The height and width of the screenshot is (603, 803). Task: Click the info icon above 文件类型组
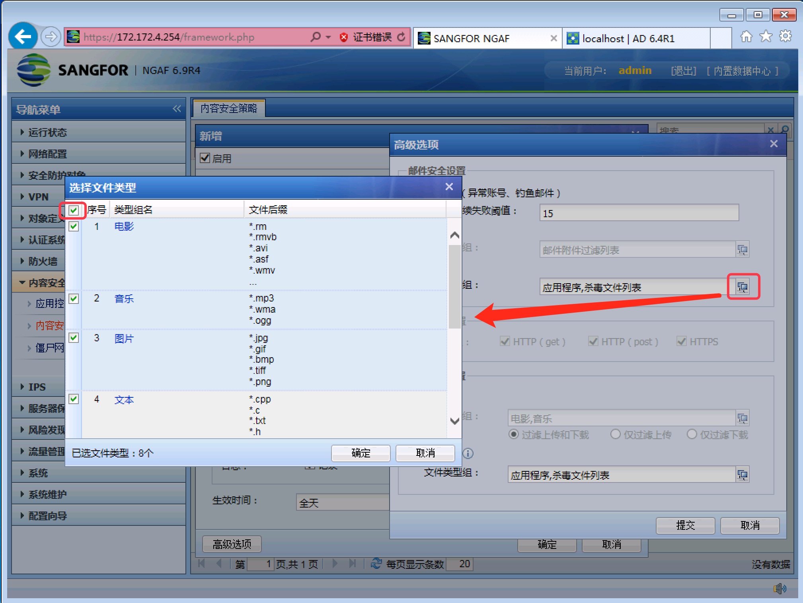pyautogui.click(x=468, y=453)
